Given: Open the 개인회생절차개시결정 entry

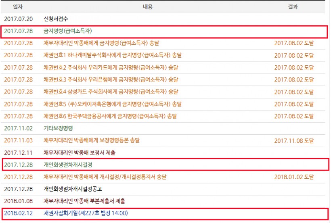Looking at the screenshot, I should tap(68, 165).
